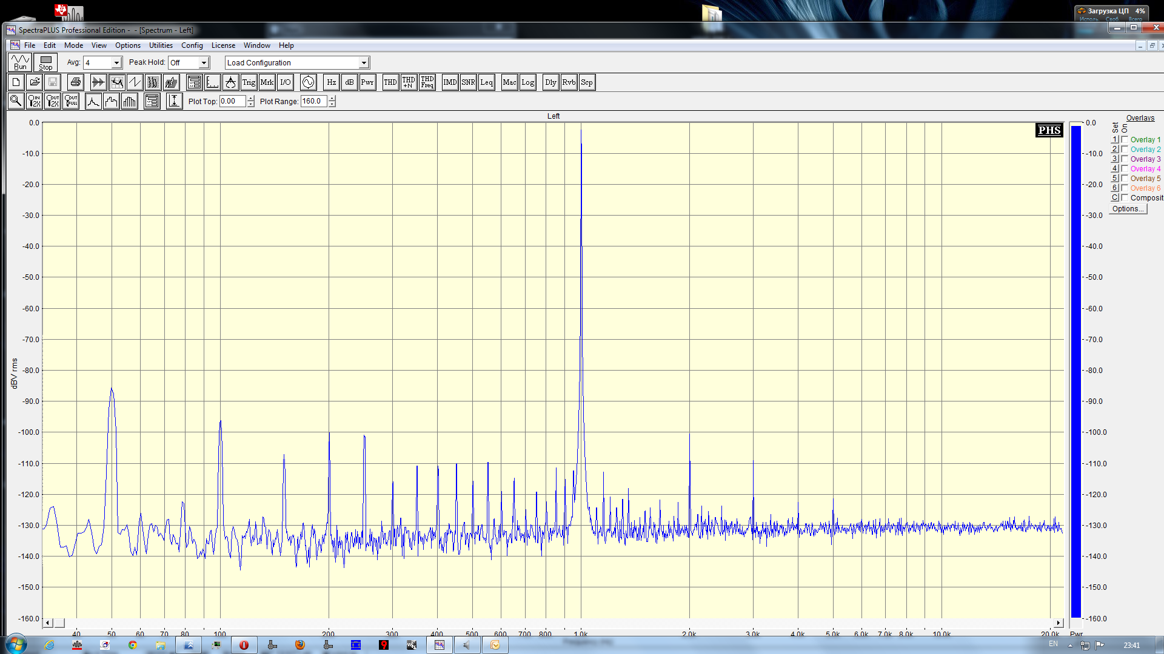1164x654 pixels.
Task: Open the Options menu
Action: 128,45
